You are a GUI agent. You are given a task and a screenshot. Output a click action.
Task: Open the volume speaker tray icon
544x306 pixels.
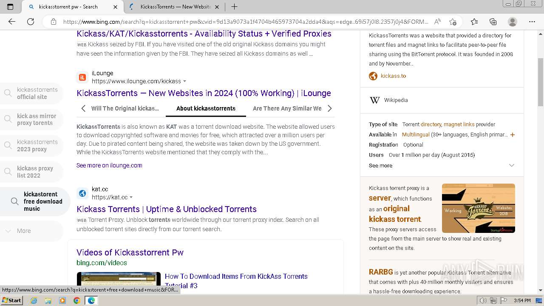click(x=483, y=300)
